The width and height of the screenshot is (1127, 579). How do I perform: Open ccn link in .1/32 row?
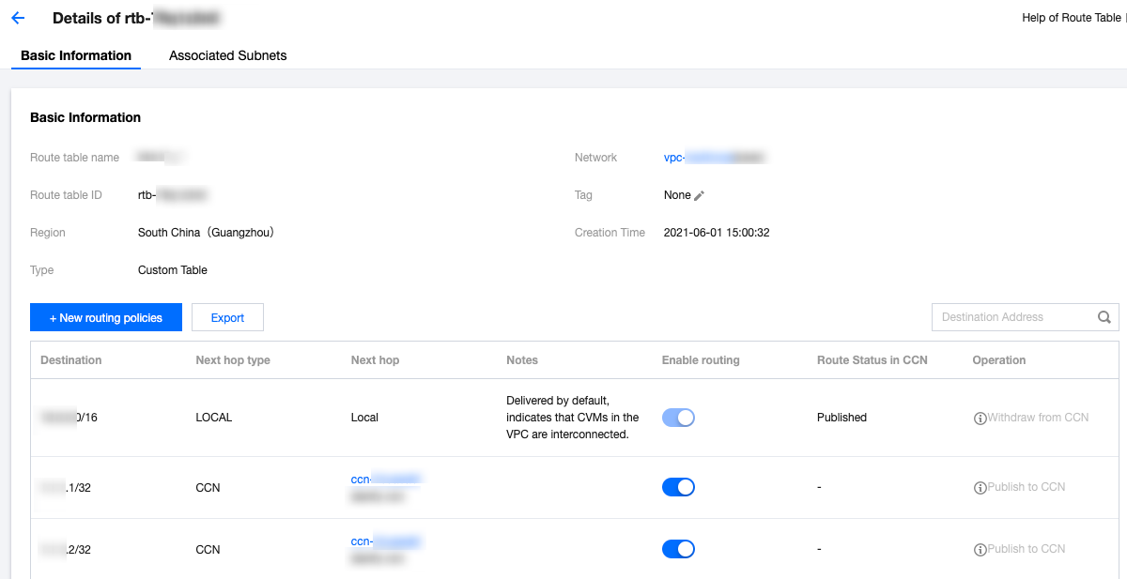click(385, 480)
